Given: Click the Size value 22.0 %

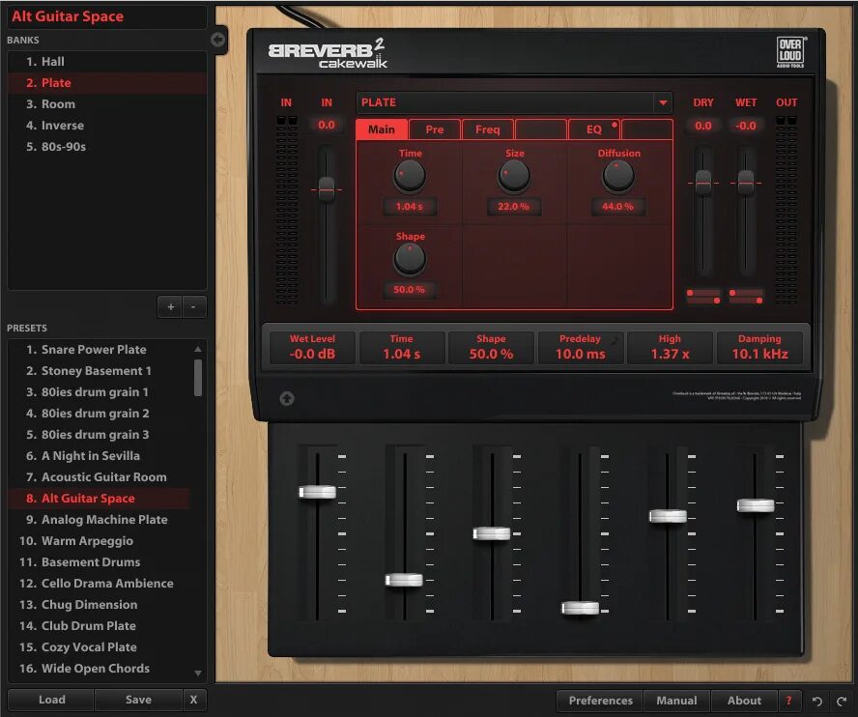Looking at the screenshot, I should point(514,207).
